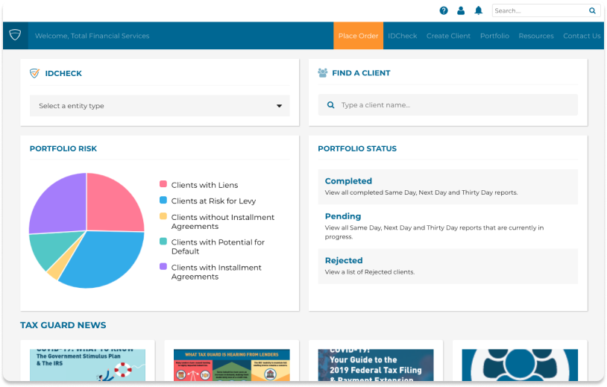View the Rejected clients link
Image resolution: width=607 pixels, height=387 pixels.
[344, 260]
